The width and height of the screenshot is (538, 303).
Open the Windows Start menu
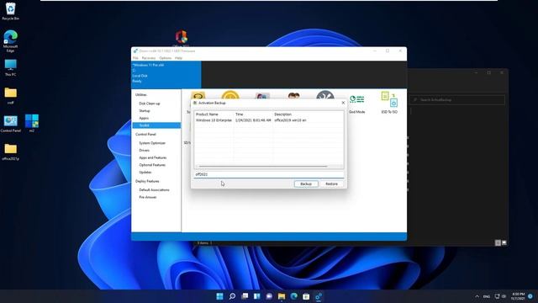pyautogui.click(x=220, y=296)
